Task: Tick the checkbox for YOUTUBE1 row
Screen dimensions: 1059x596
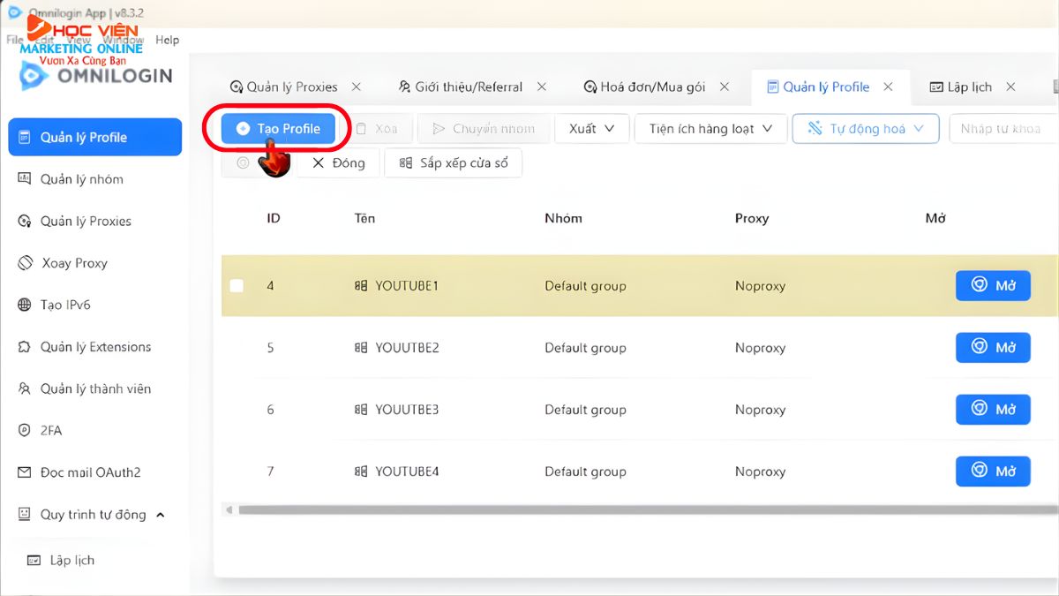Action: tap(237, 286)
